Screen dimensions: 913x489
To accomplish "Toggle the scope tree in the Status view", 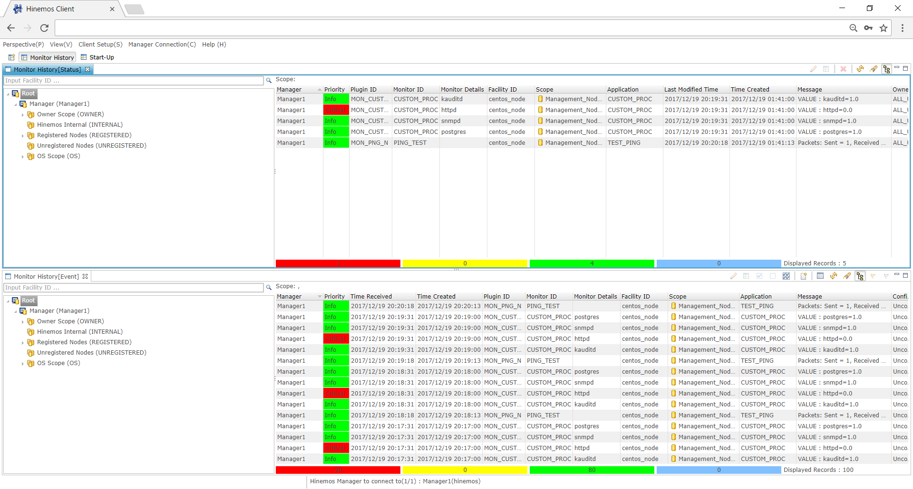I will pos(886,69).
